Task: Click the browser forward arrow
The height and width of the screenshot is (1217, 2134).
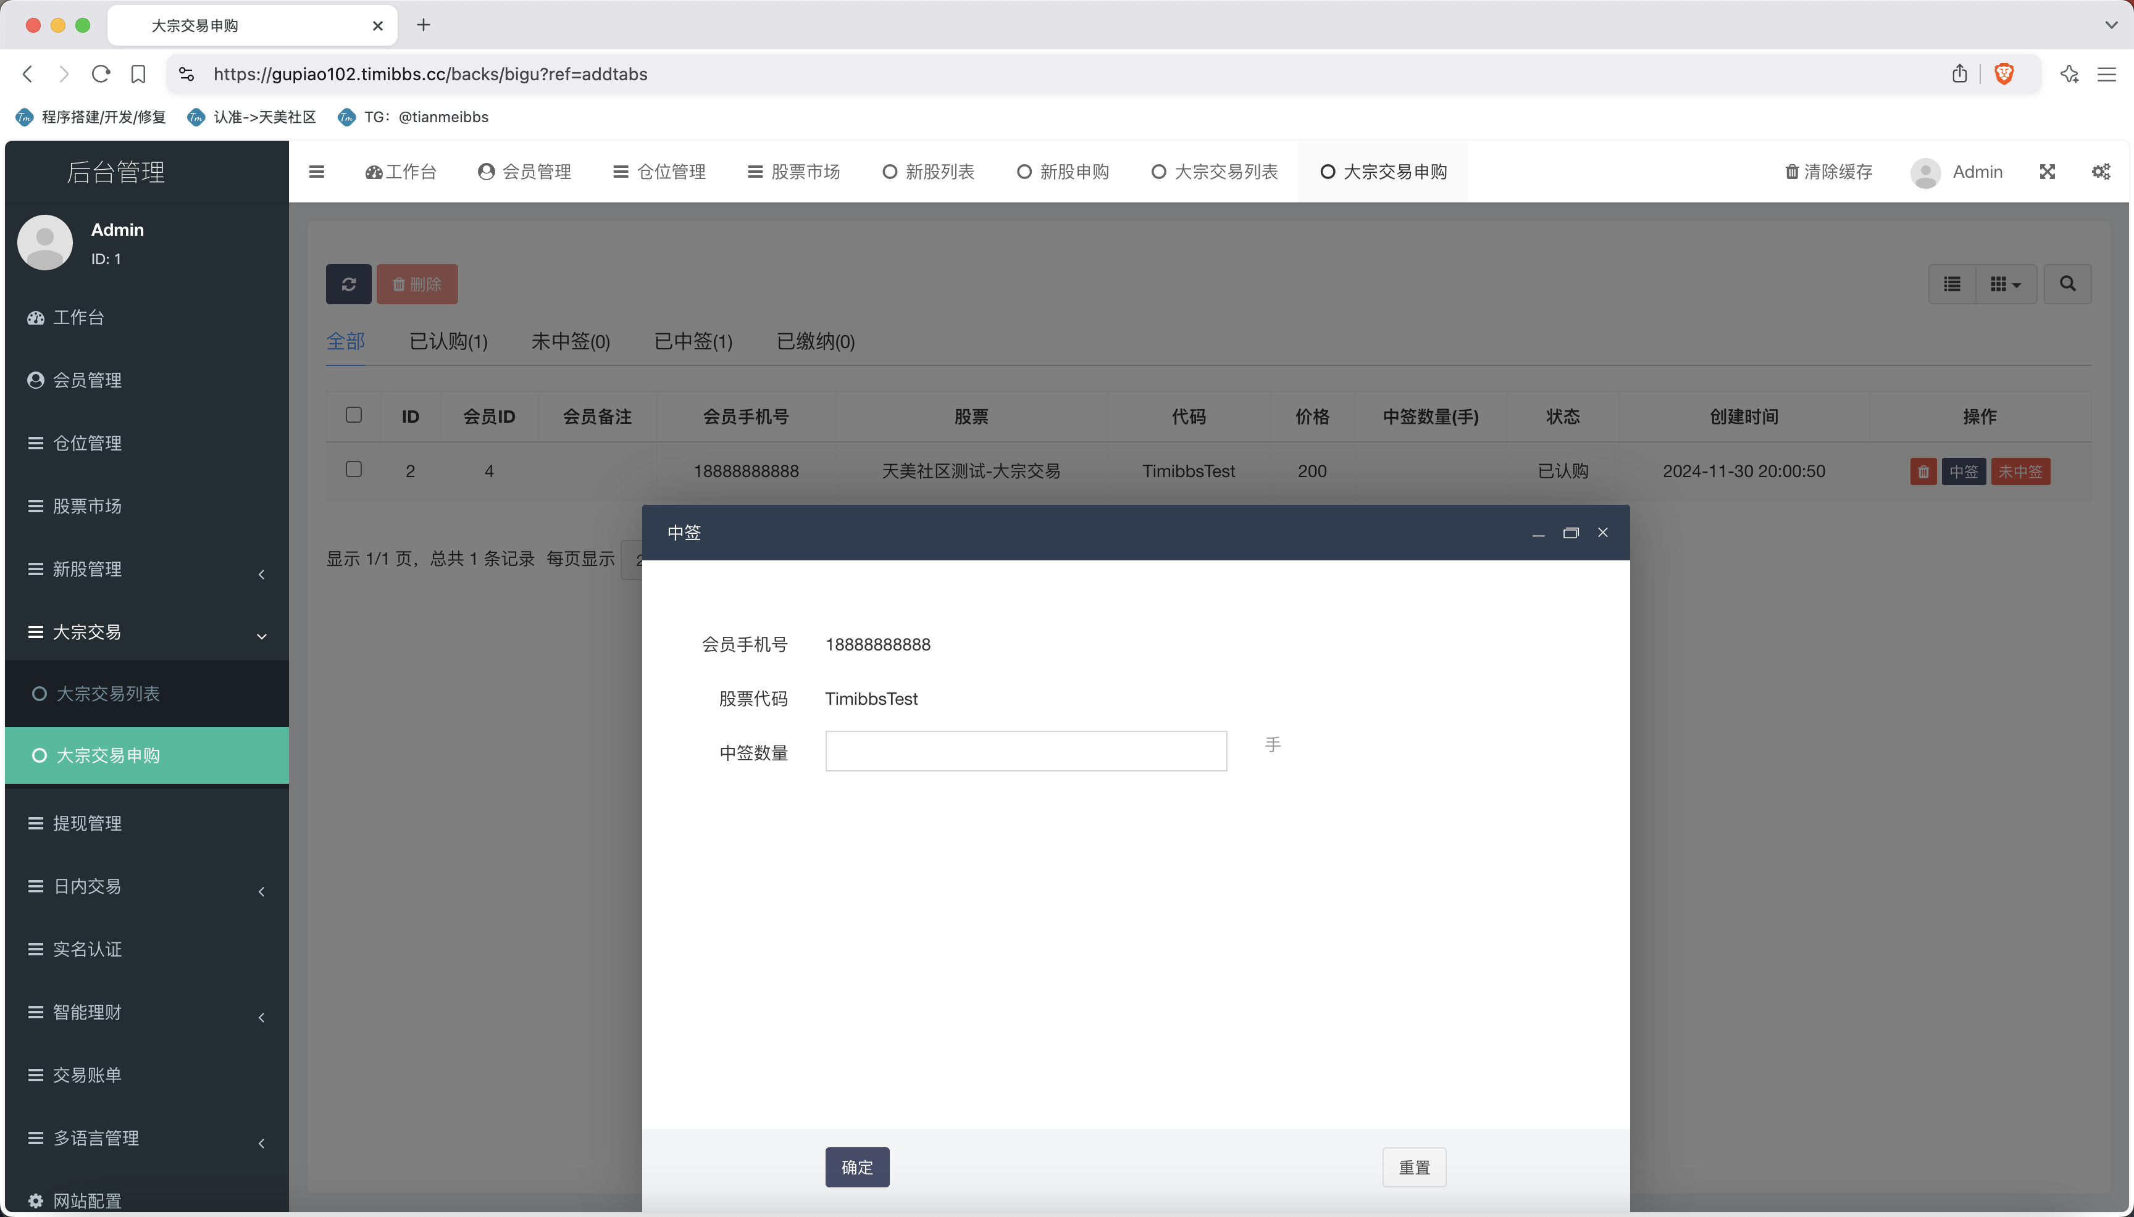Action: point(64,73)
